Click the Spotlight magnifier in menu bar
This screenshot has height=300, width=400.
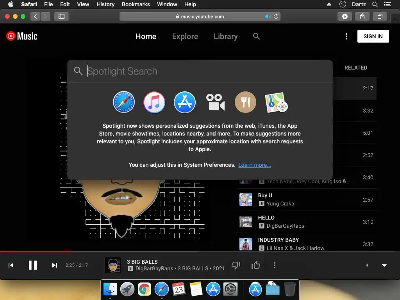click(375, 4)
